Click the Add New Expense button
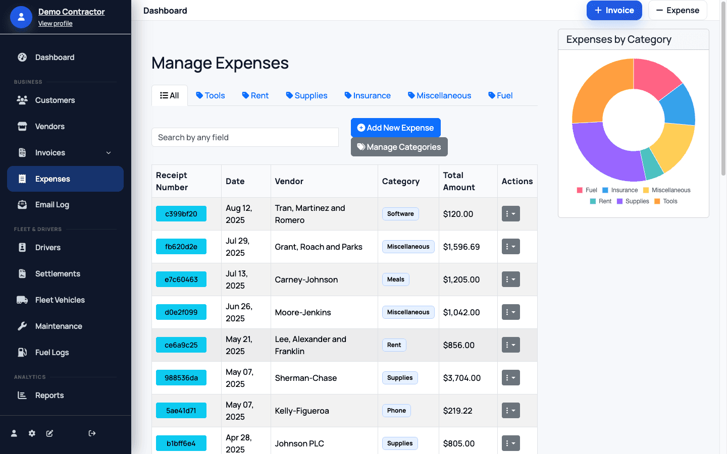The width and height of the screenshot is (727, 454). [x=396, y=128]
